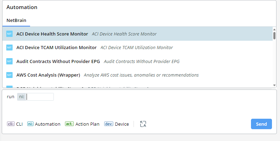Click the ni: Automation shortcut icon
The height and width of the screenshot is (141, 280).
30,124
